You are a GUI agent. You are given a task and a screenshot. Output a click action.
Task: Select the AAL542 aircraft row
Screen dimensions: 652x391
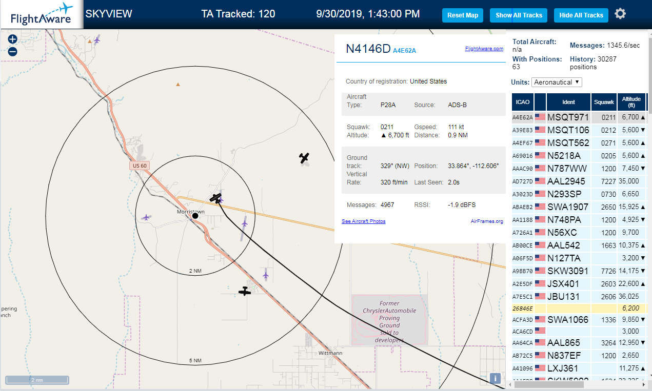(x=579, y=245)
